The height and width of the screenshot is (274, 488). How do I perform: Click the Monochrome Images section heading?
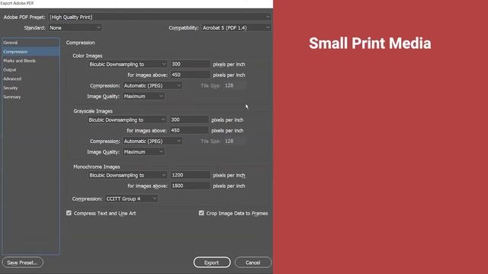click(x=97, y=167)
